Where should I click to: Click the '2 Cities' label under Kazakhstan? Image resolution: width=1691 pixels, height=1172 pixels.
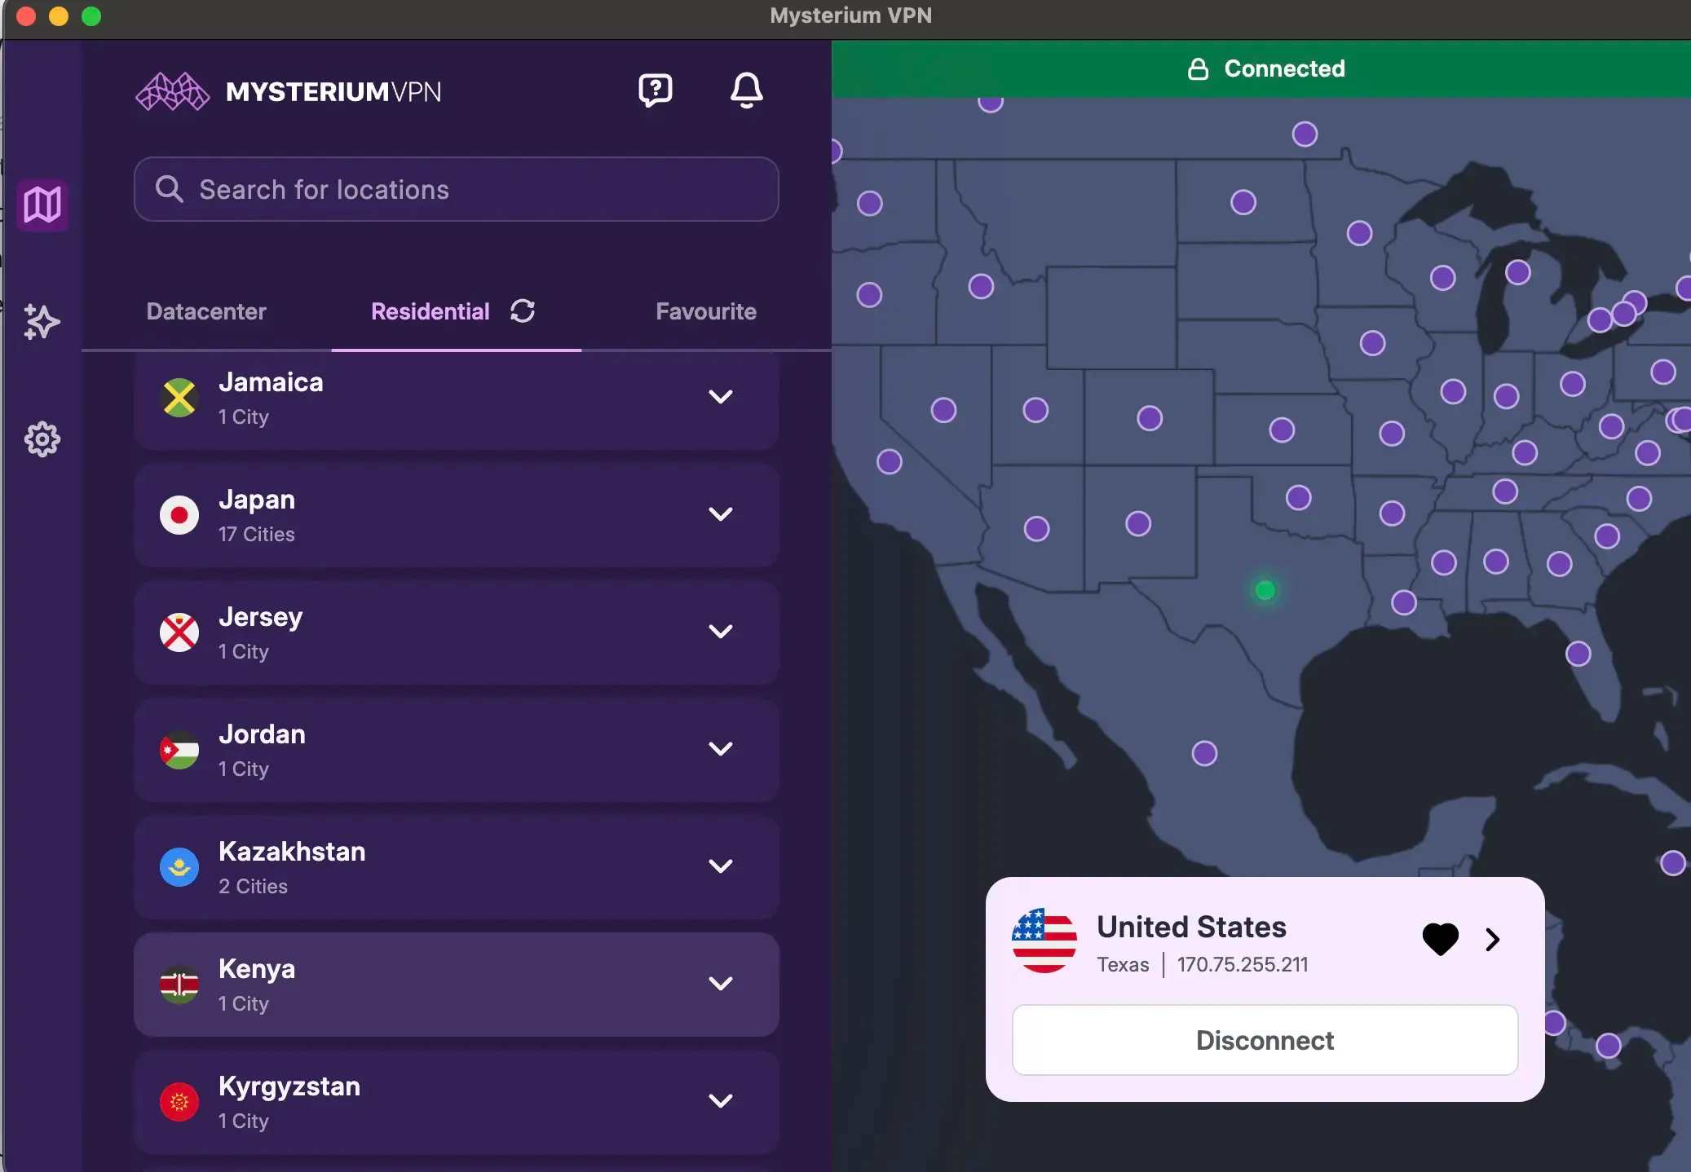pos(253,887)
